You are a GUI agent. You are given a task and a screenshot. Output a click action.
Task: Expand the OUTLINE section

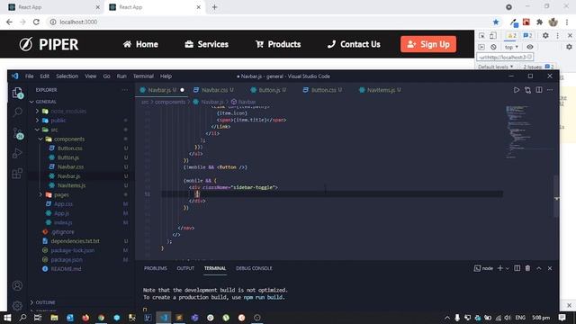point(42,302)
